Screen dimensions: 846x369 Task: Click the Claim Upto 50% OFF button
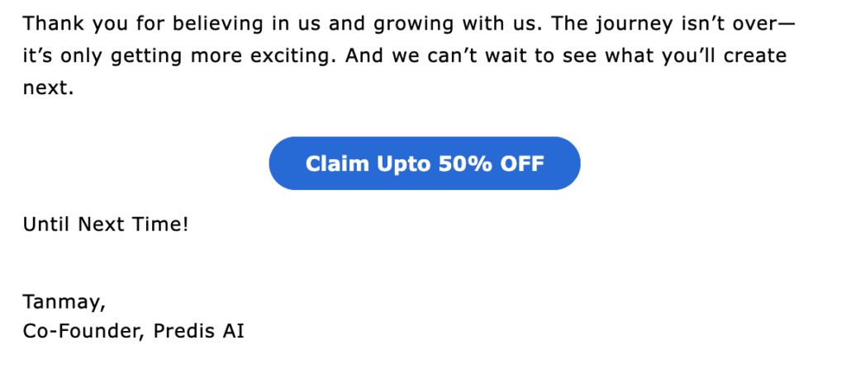(x=425, y=163)
